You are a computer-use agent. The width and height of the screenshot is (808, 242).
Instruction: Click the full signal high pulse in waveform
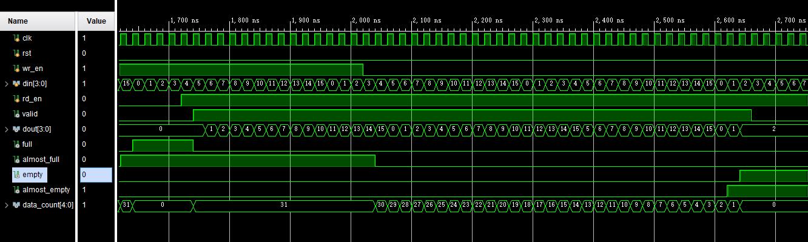click(x=163, y=146)
